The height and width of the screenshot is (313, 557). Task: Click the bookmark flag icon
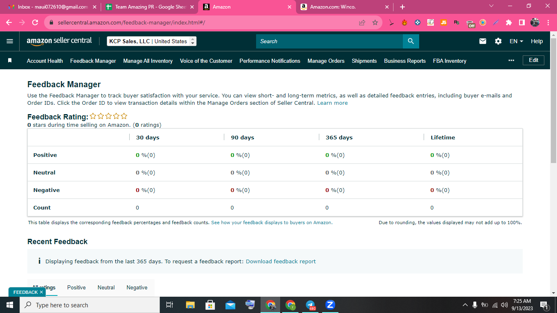[x=10, y=60]
